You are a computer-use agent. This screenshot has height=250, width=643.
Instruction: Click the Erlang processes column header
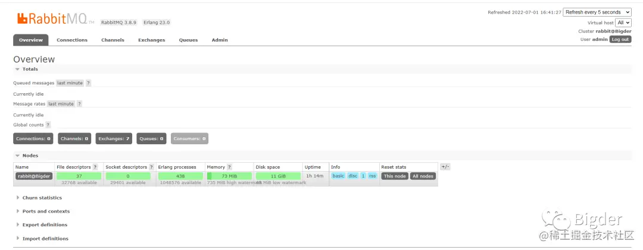pyautogui.click(x=177, y=167)
